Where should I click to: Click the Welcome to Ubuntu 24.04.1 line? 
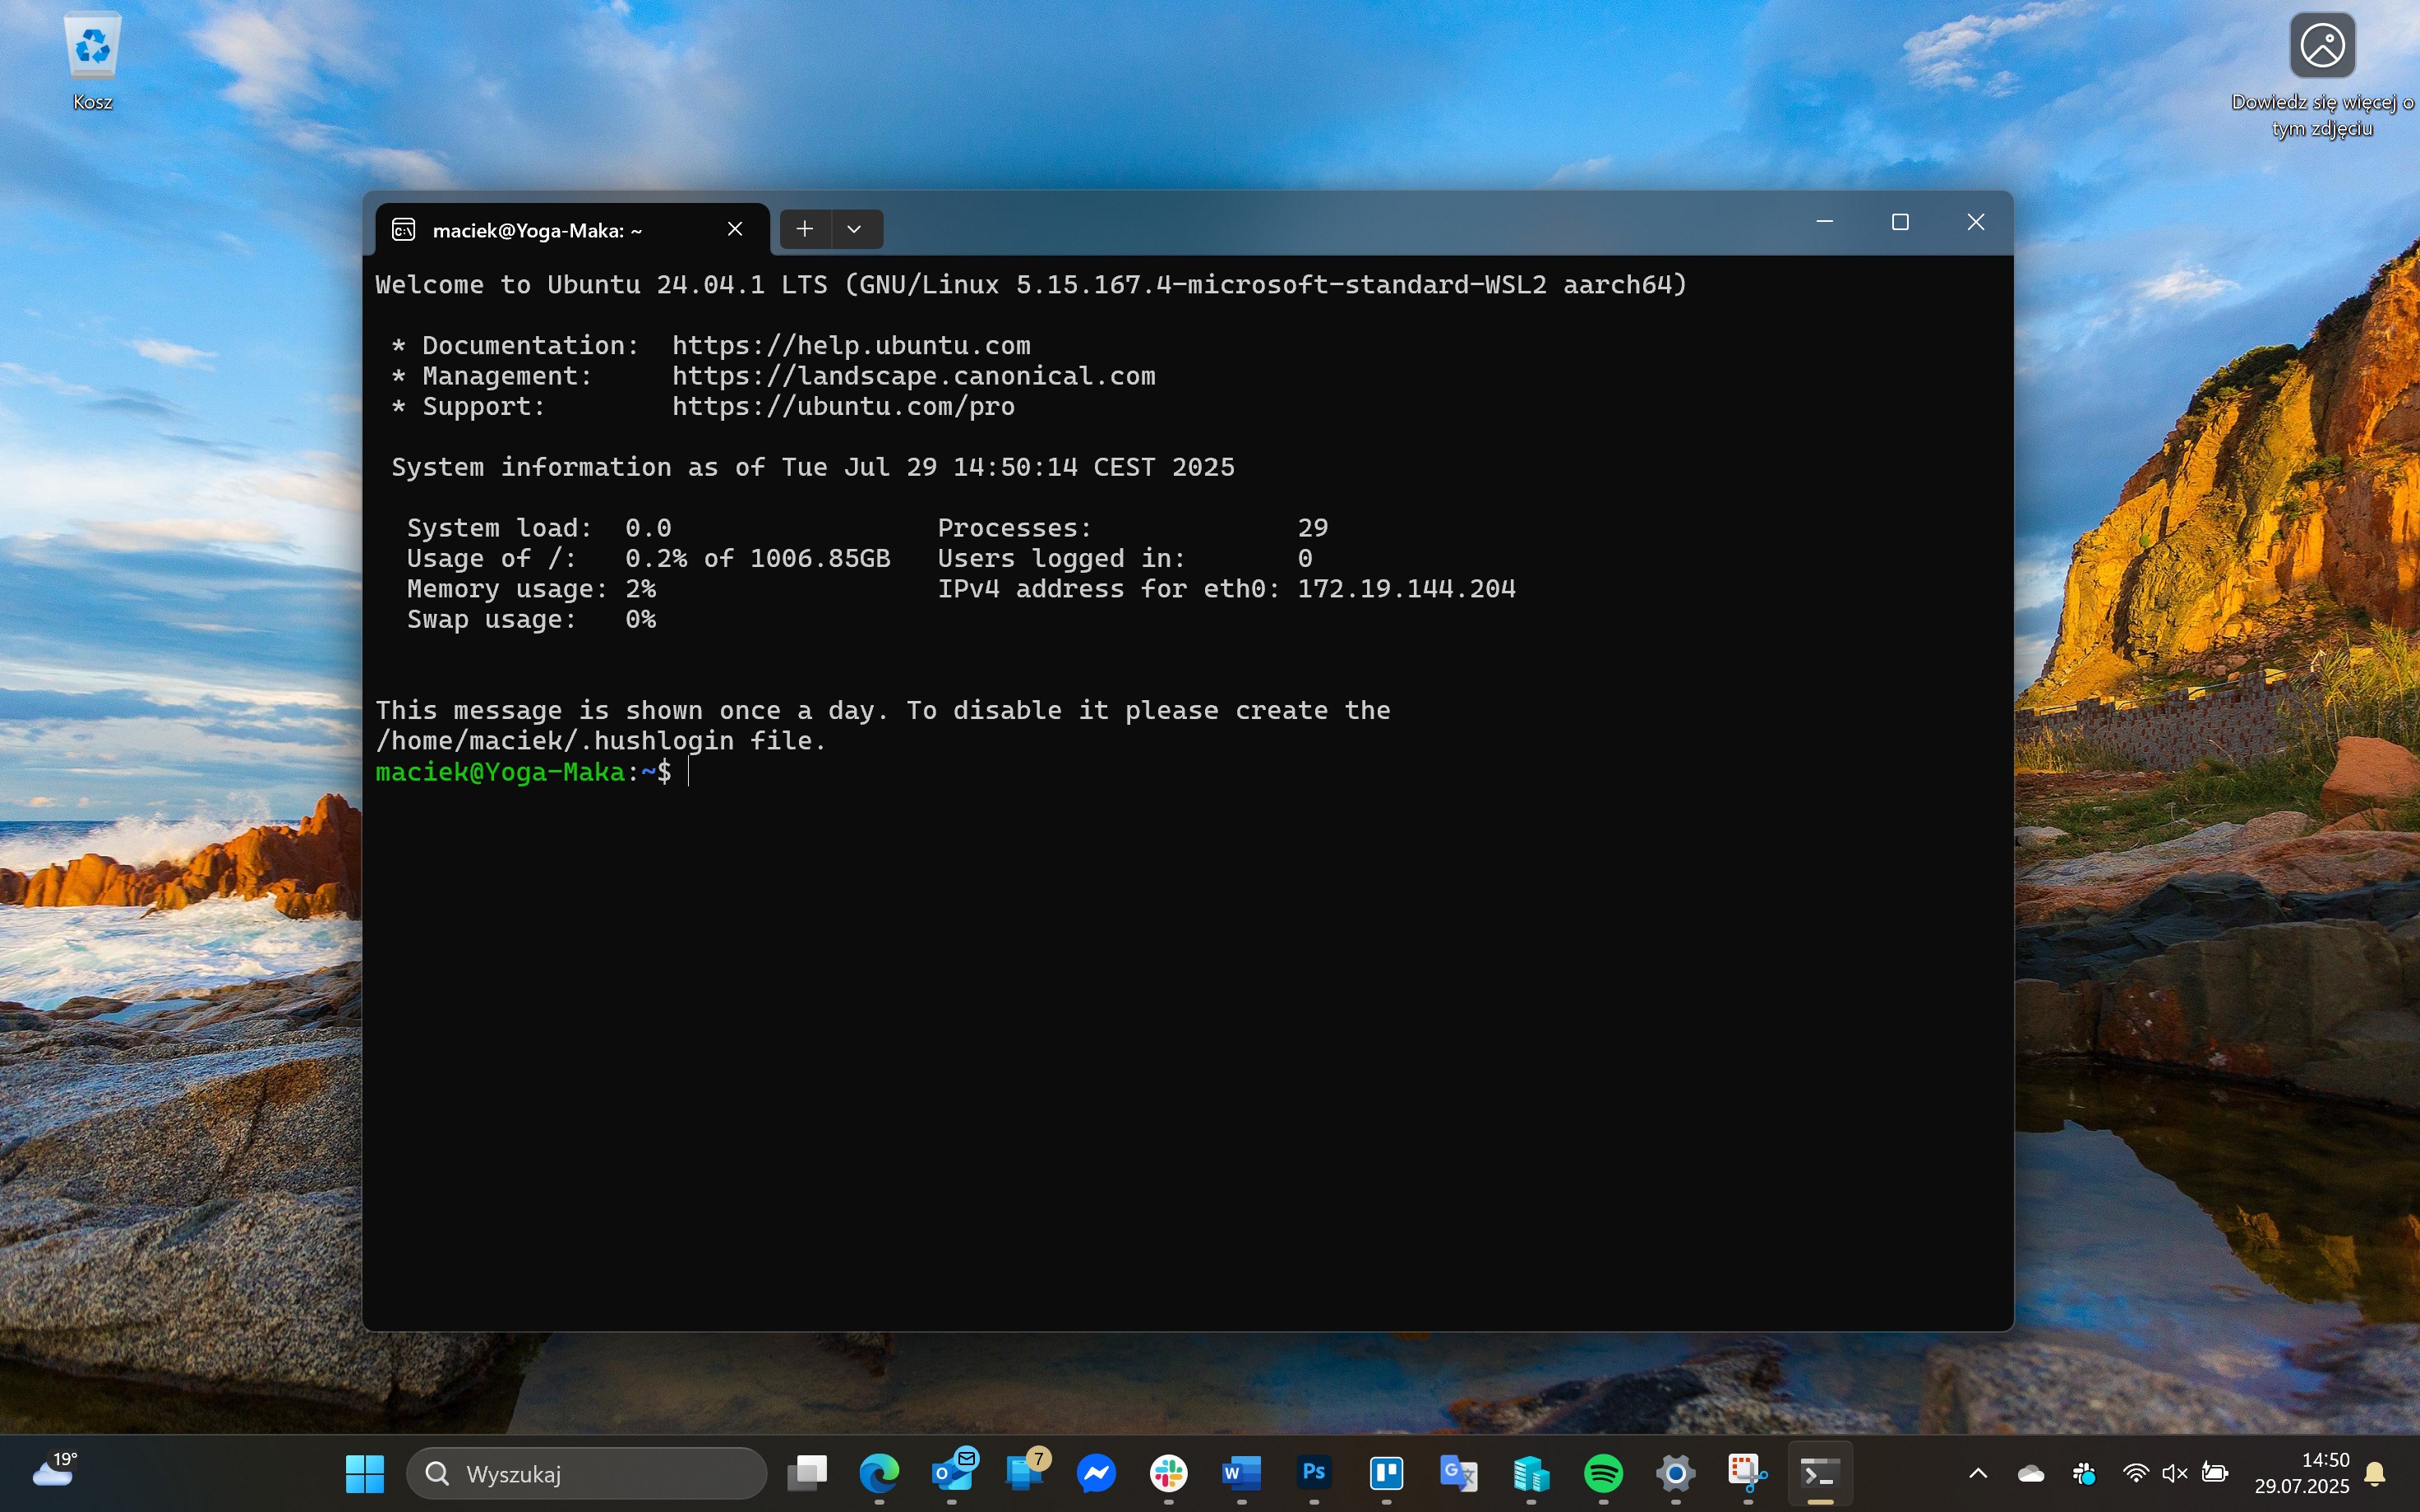coord(1031,285)
